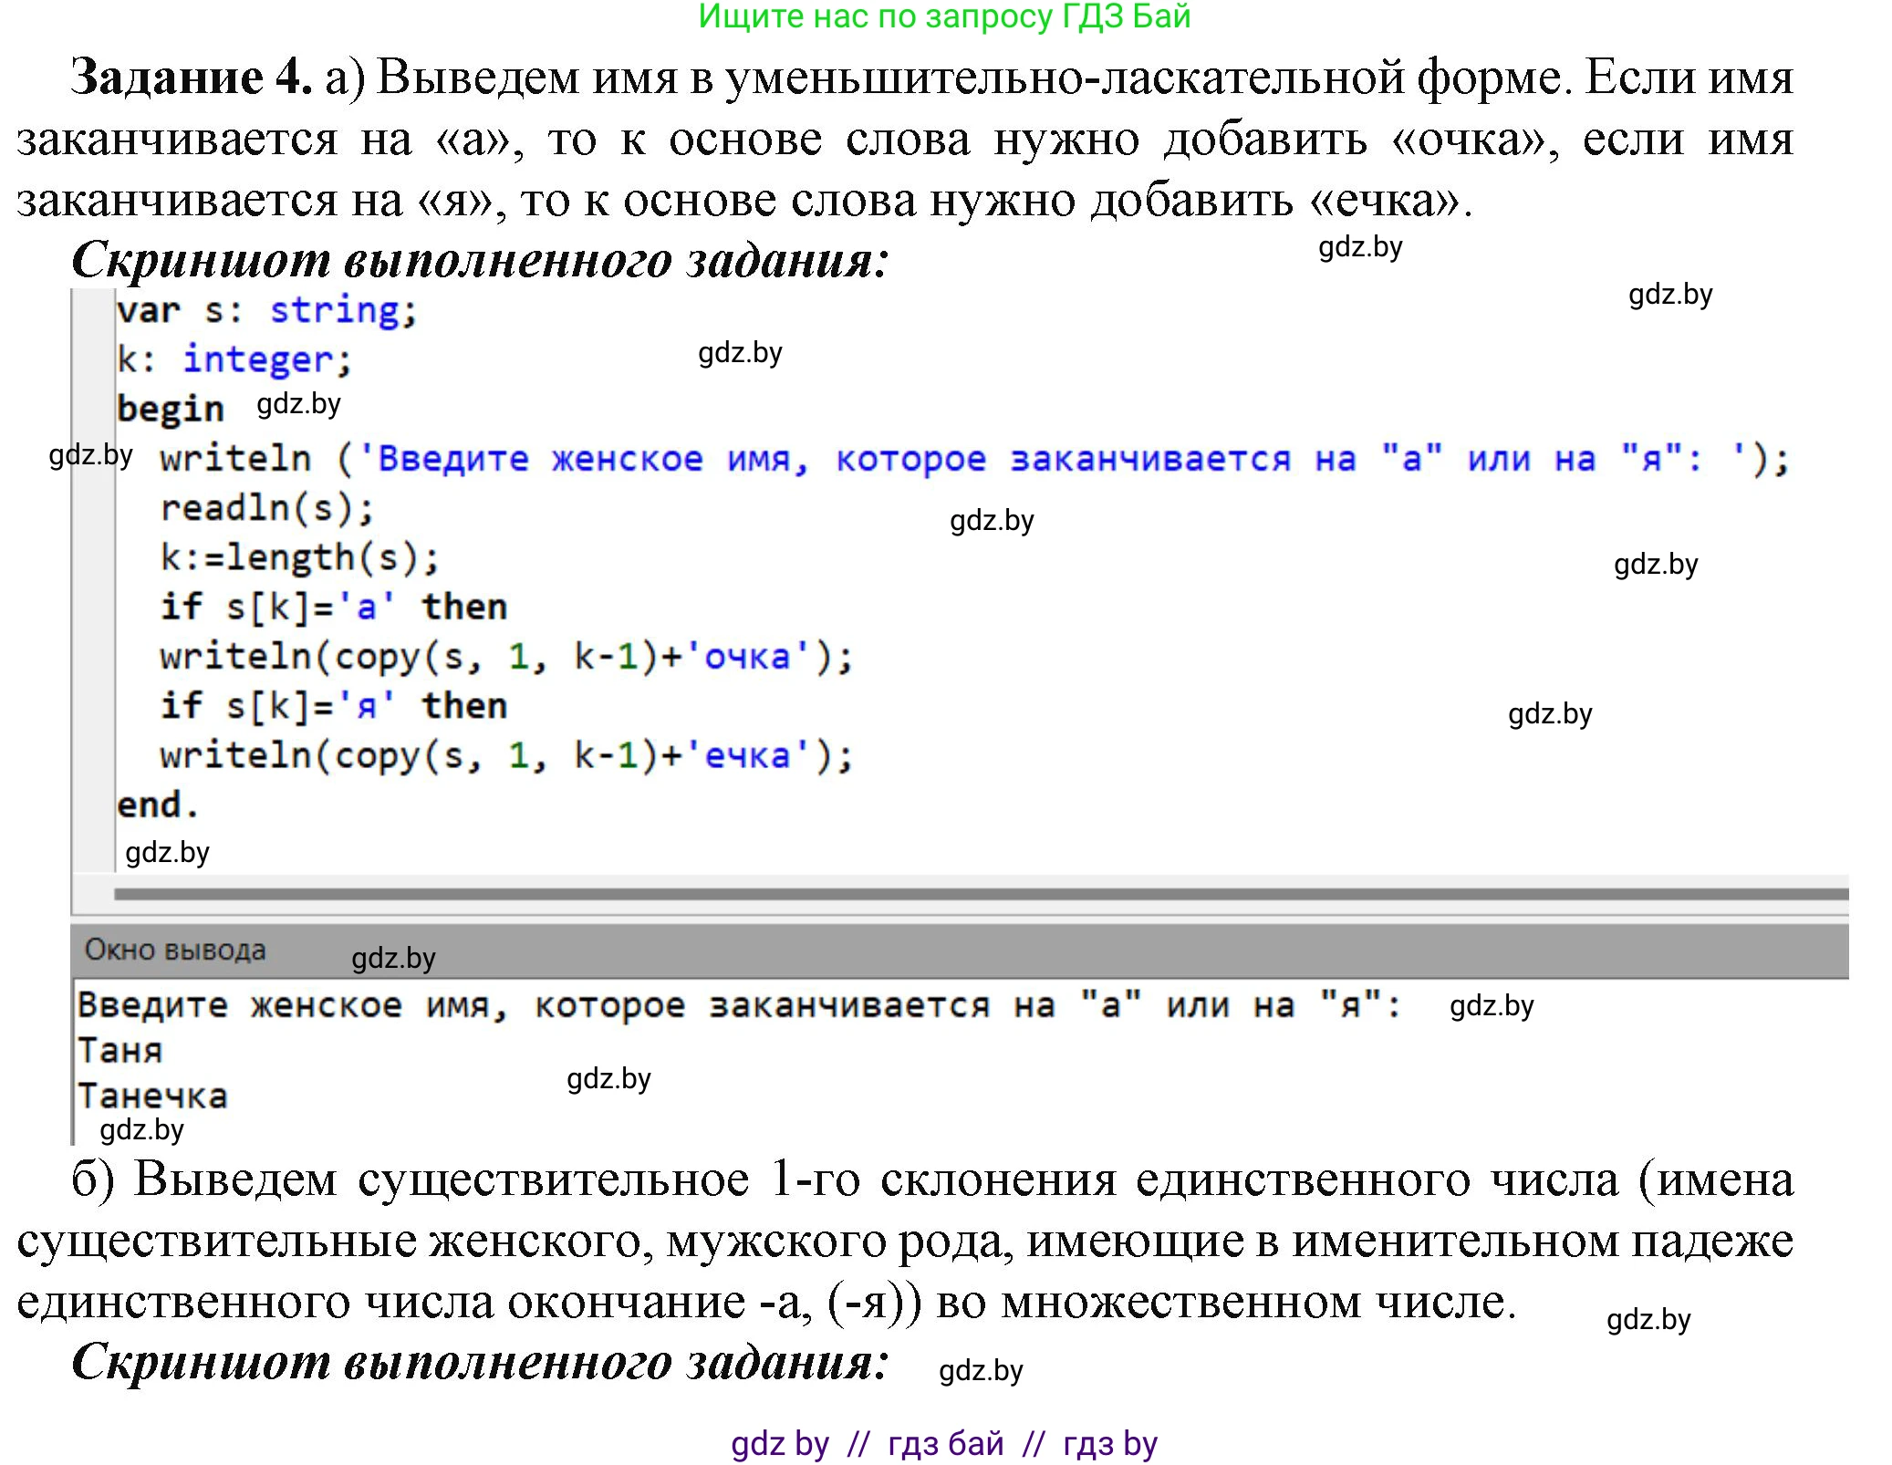Click the "if s[k]='а' then" line
The image size is (1892, 1465).
[333, 607]
